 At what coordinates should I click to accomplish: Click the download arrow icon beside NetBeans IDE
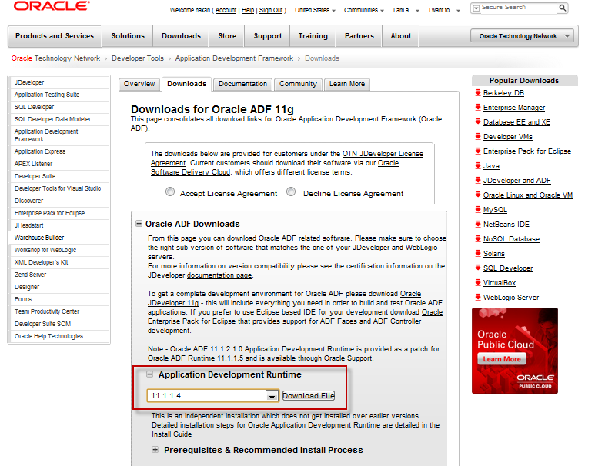478,224
